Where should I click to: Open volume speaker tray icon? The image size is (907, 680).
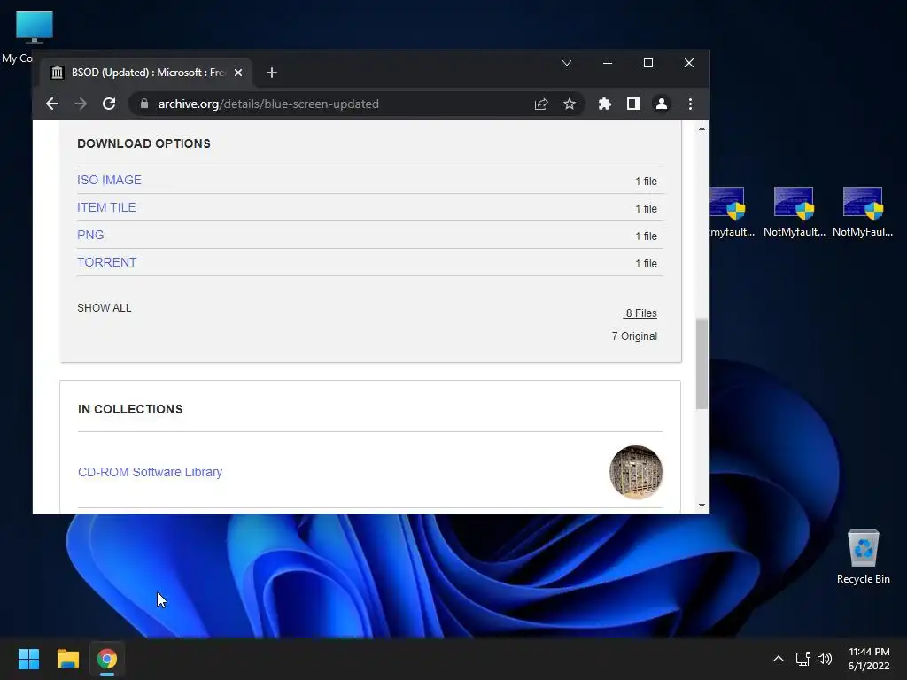[825, 659]
